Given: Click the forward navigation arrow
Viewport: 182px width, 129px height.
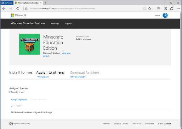Looking at the screenshot, I should coord(11,8).
